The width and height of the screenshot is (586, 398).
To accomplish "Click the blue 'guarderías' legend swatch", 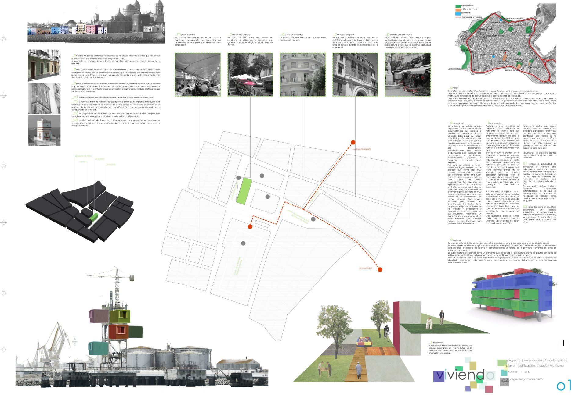I will tap(458, 13).
